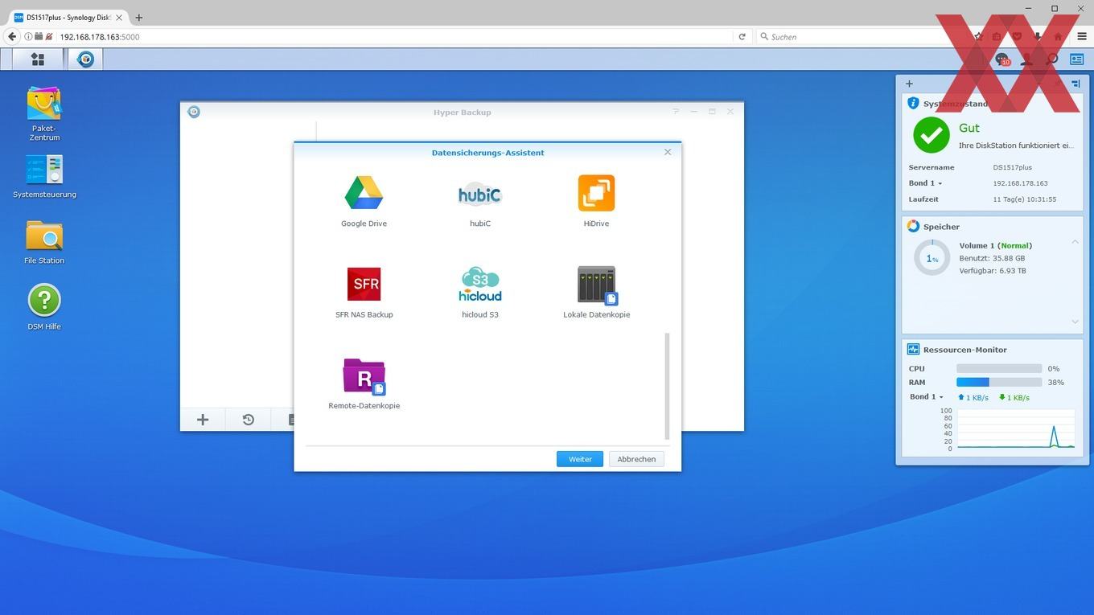Select Google Drive as backup destination
This screenshot has width=1094, height=615.
364,201
